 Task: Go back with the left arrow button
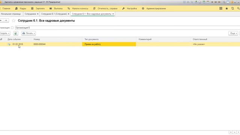tap(1, 20)
